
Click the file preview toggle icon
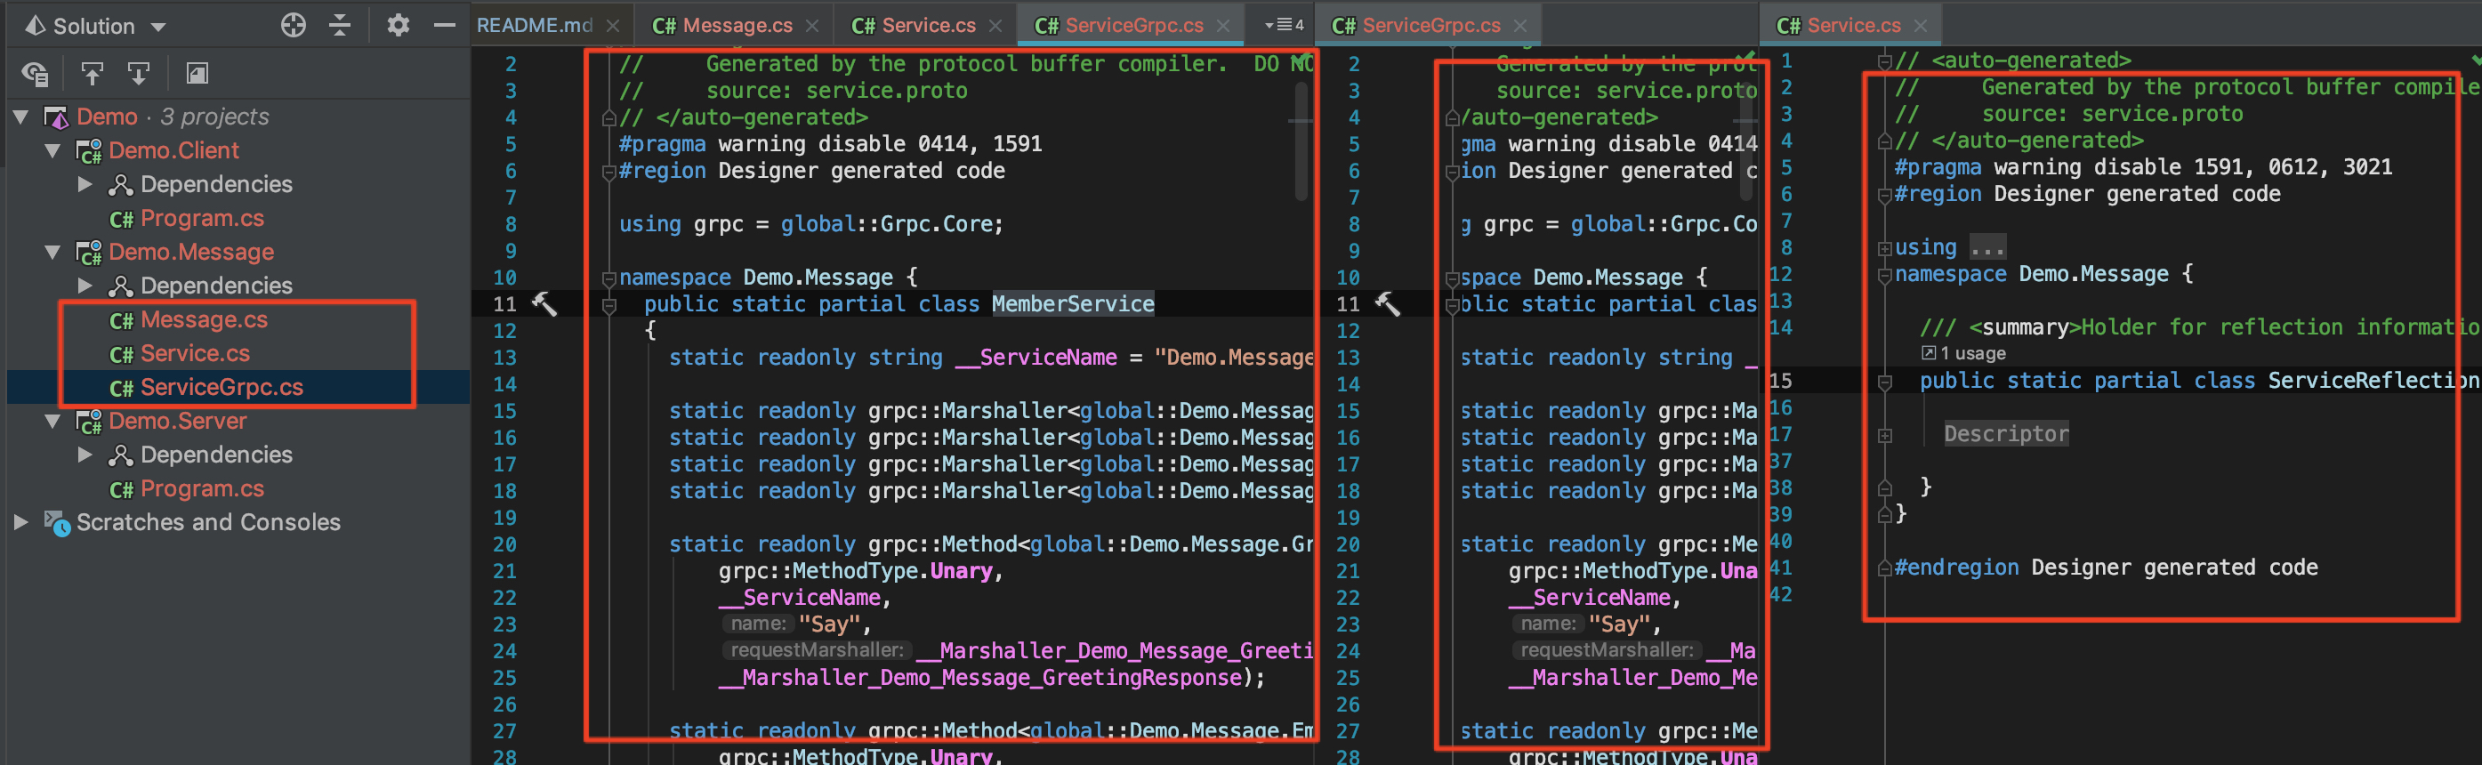tap(197, 73)
